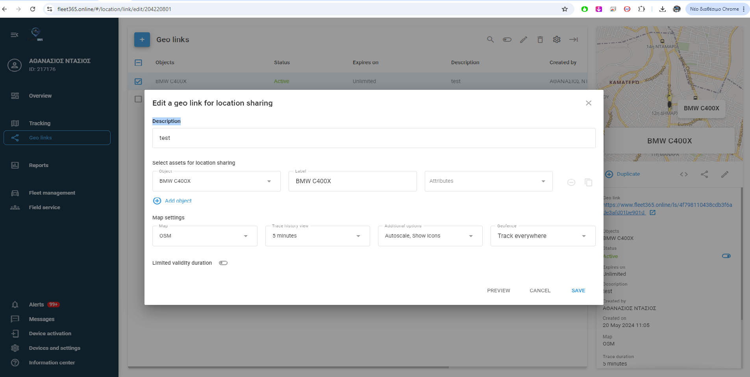750x377 pixels.
Task: Click the pencil edit icon in Geo links toolbar
Action: point(524,39)
